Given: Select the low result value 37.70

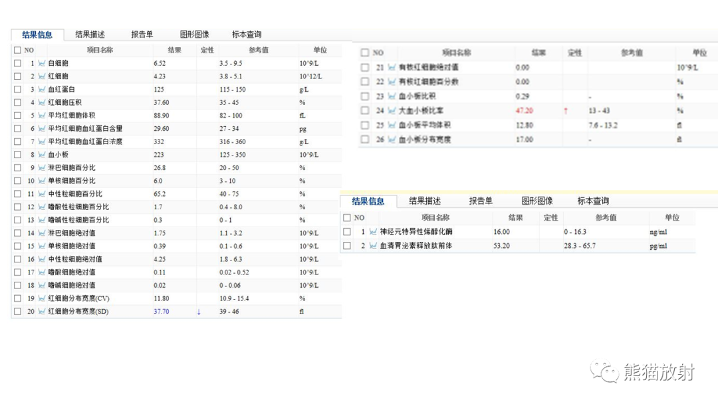Looking at the screenshot, I should [x=161, y=312].
